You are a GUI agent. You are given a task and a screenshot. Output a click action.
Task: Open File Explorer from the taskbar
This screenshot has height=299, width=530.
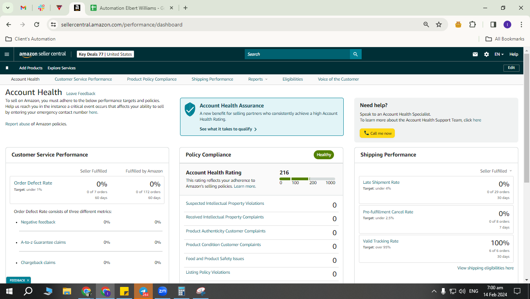(x=67, y=291)
